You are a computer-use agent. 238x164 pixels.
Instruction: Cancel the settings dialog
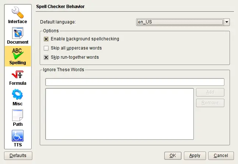(x=221, y=156)
